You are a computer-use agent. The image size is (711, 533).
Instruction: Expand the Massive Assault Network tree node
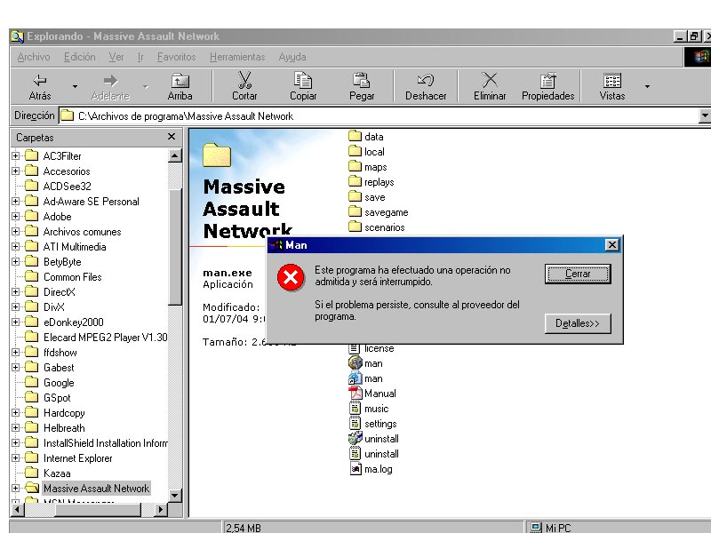coord(16,488)
